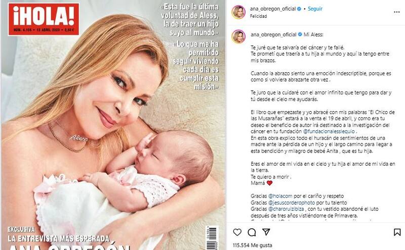
Task: Click the caption author avatar
Action: point(238,36)
